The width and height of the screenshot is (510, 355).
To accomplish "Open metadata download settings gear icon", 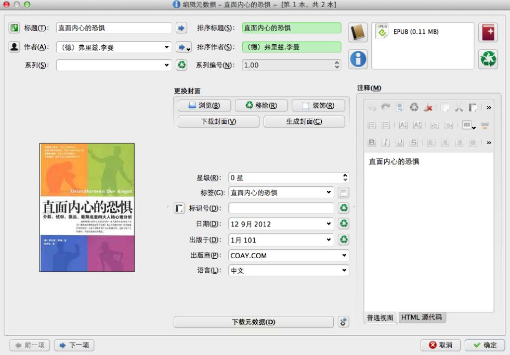I will tap(344, 322).
